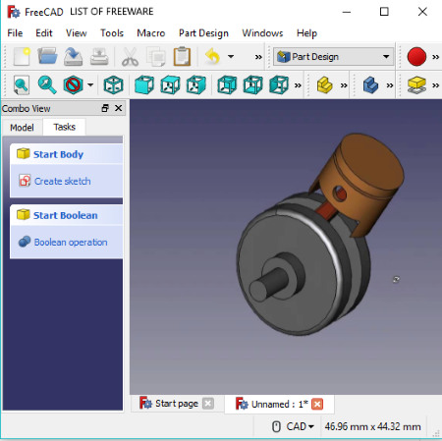Select the Unnamed : 1* document tab

279,405
